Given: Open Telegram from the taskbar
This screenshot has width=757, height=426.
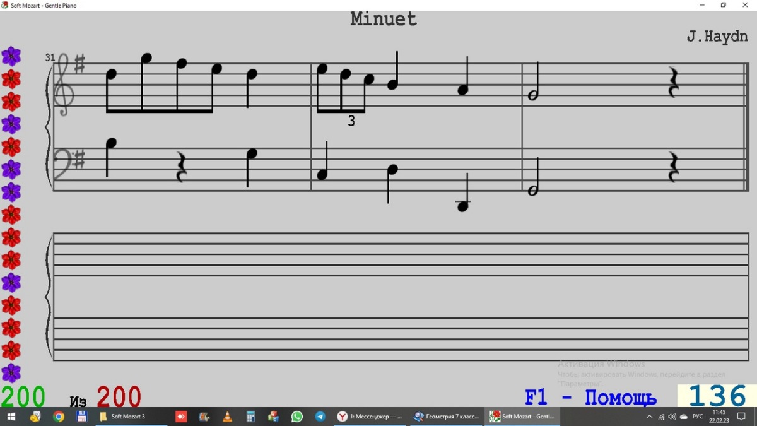Looking at the screenshot, I should [x=320, y=417].
